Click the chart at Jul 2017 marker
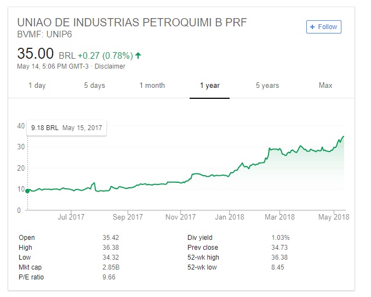The image size is (371, 297). pos(71,217)
